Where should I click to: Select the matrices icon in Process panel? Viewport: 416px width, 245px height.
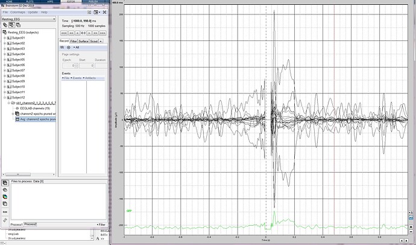click(x=5, y=203)
